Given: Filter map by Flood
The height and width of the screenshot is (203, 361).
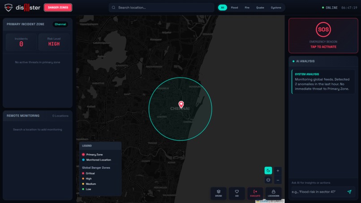Looking at the screenshot, I should 234,8.
